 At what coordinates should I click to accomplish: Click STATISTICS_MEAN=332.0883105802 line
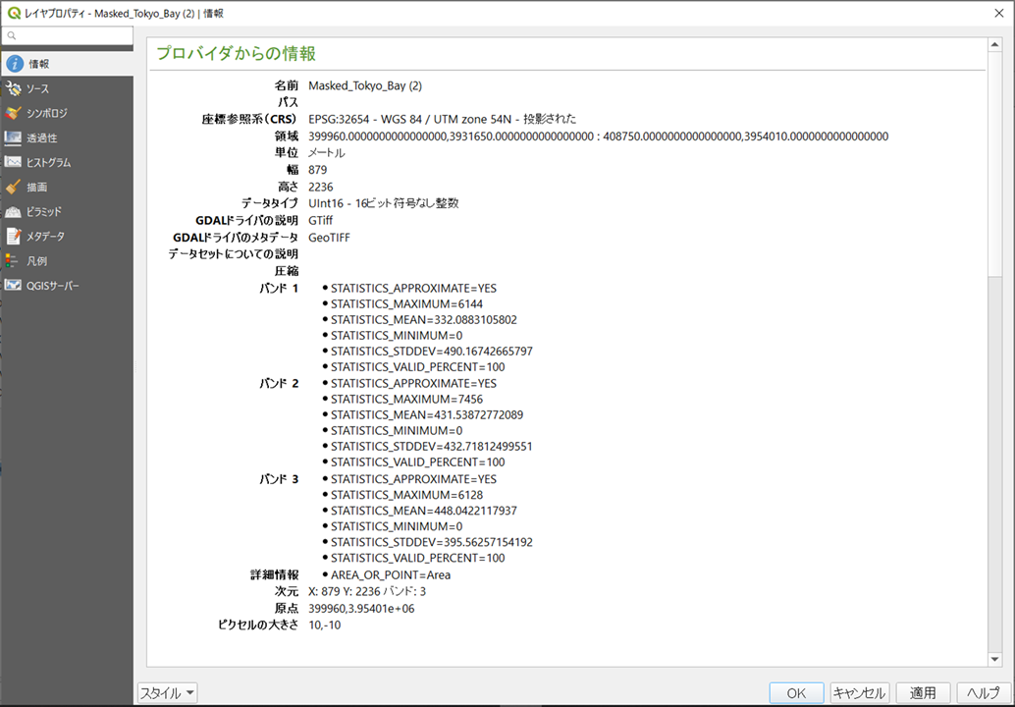424,319
